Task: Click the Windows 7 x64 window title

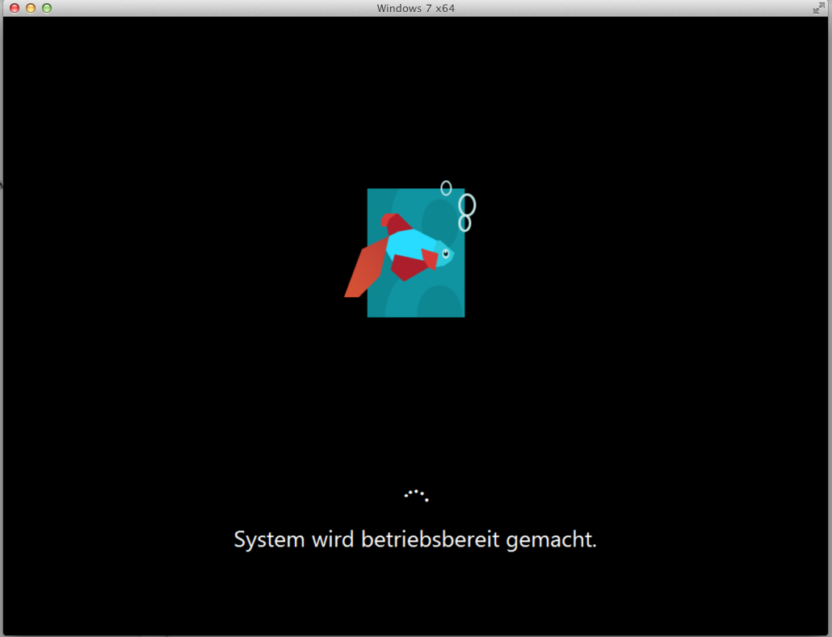Action: click(x=415, y=8)
